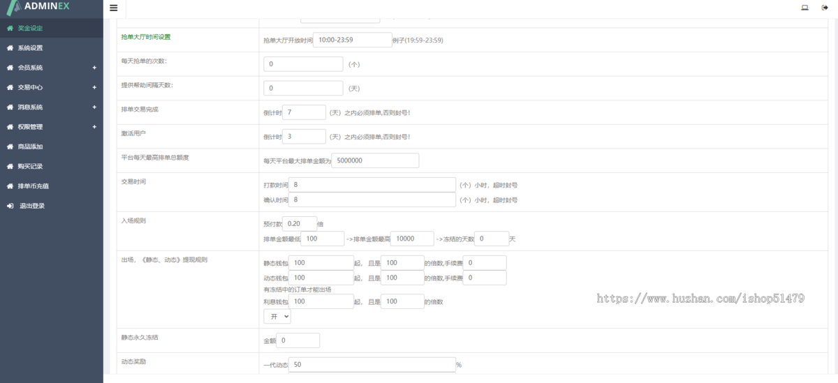Click the 确认时间 input field
This screenshot has width=838, height=383.
tap(372, 200)
